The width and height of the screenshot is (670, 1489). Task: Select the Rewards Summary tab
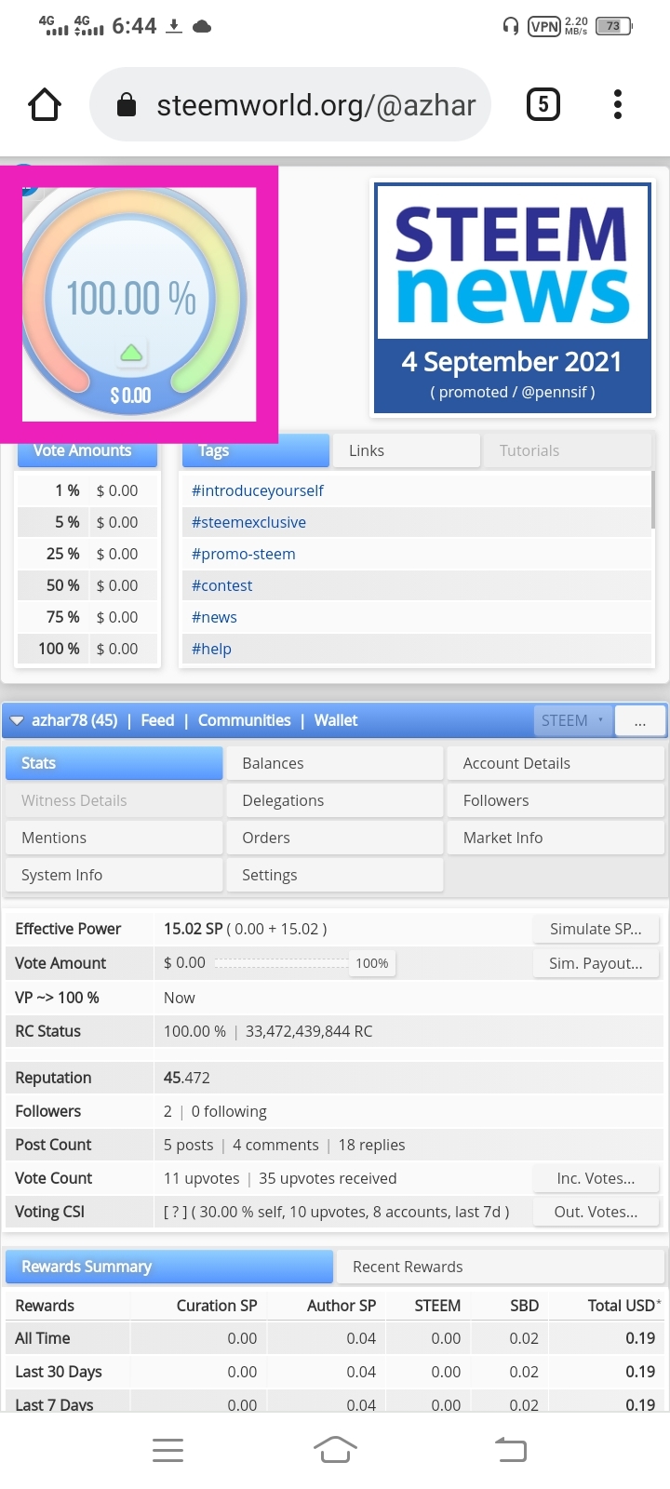[x=169, y=1267]
